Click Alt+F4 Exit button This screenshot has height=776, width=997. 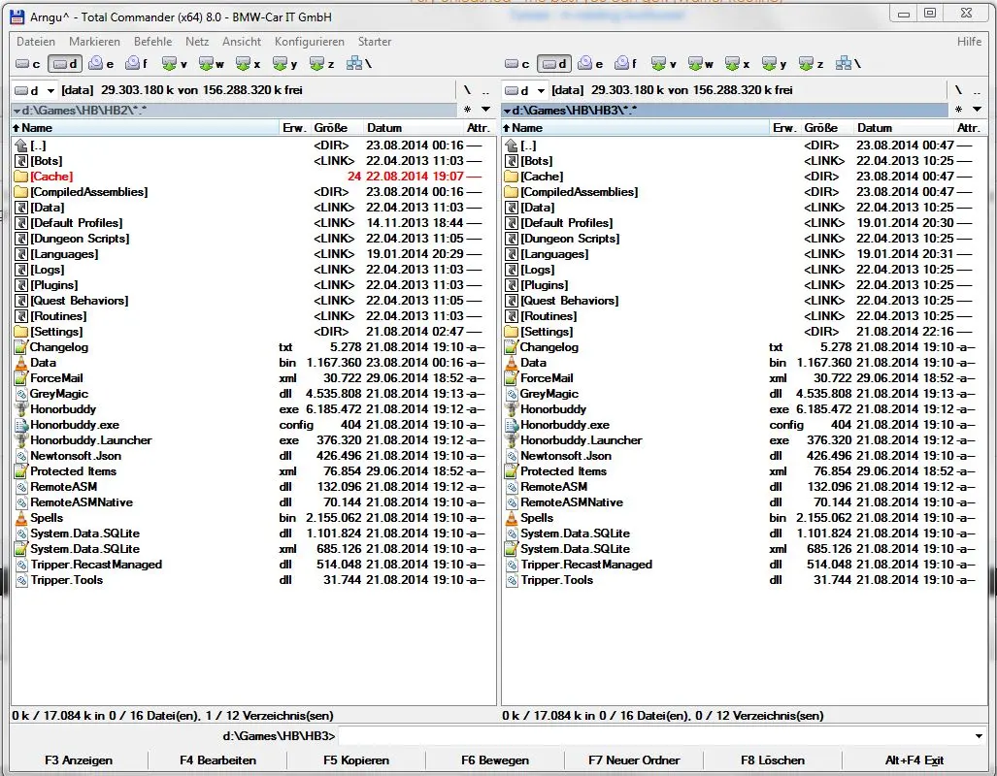point(914,760)
